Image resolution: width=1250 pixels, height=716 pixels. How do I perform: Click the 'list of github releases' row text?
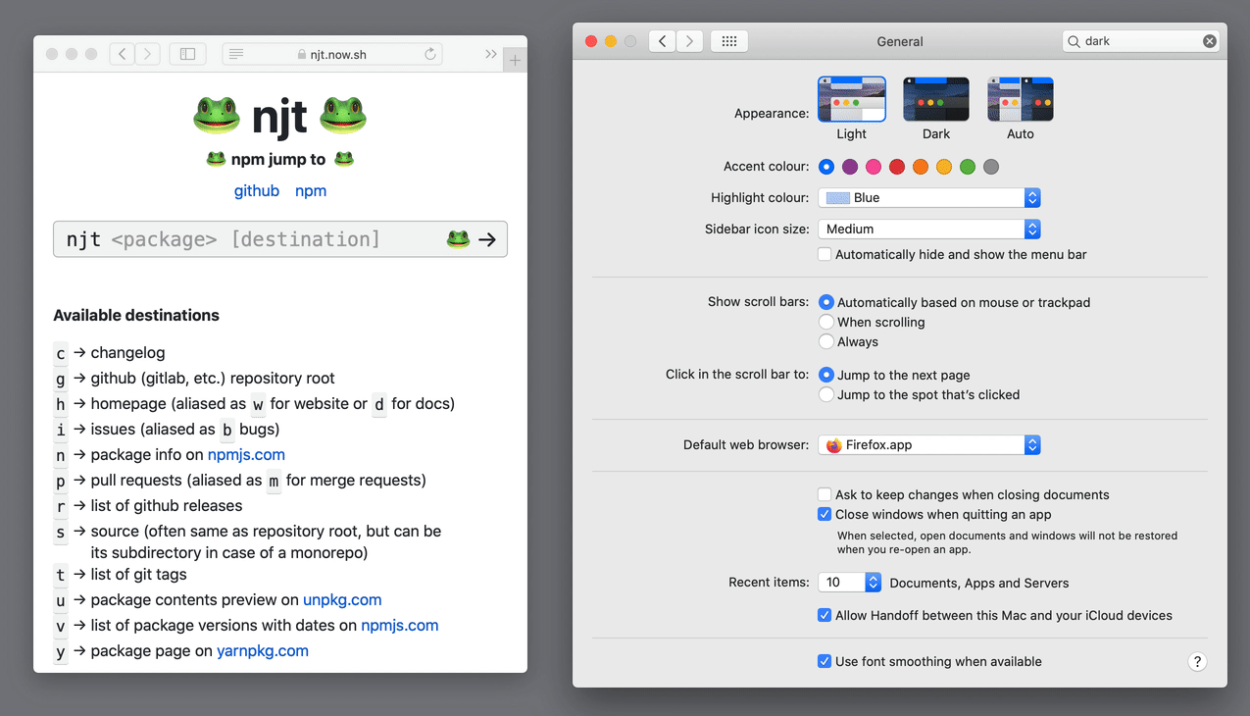[167, 505]
